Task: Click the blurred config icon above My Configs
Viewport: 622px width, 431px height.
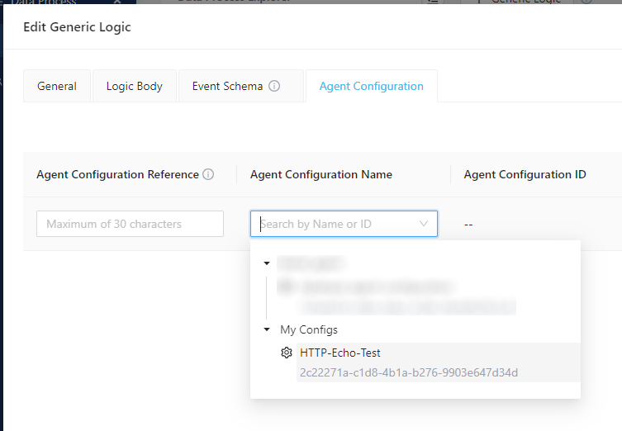Action: pyautogui.click(x=285, y=287)
